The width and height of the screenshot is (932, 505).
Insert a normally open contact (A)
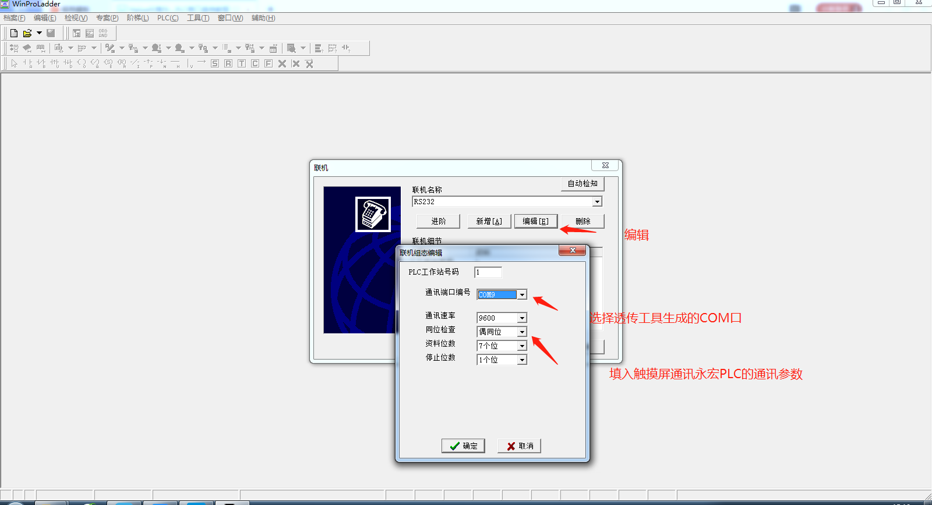[27, 63]
